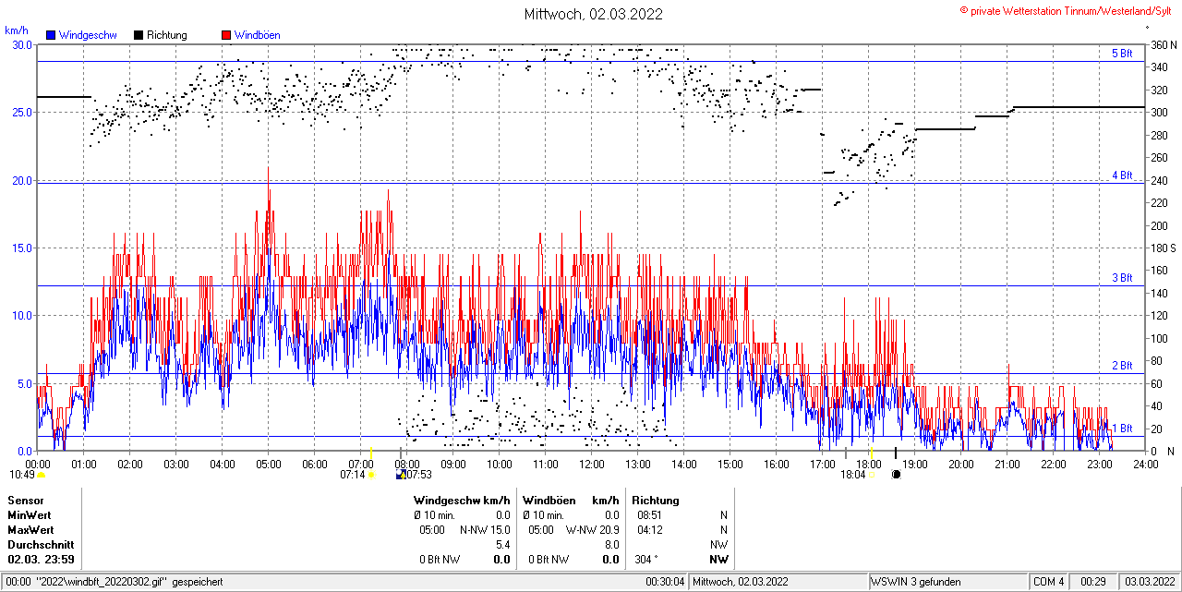Click the 5.4 average wind speed value
This screenshot has width=1182, height=592.
(x=503, y=545)
